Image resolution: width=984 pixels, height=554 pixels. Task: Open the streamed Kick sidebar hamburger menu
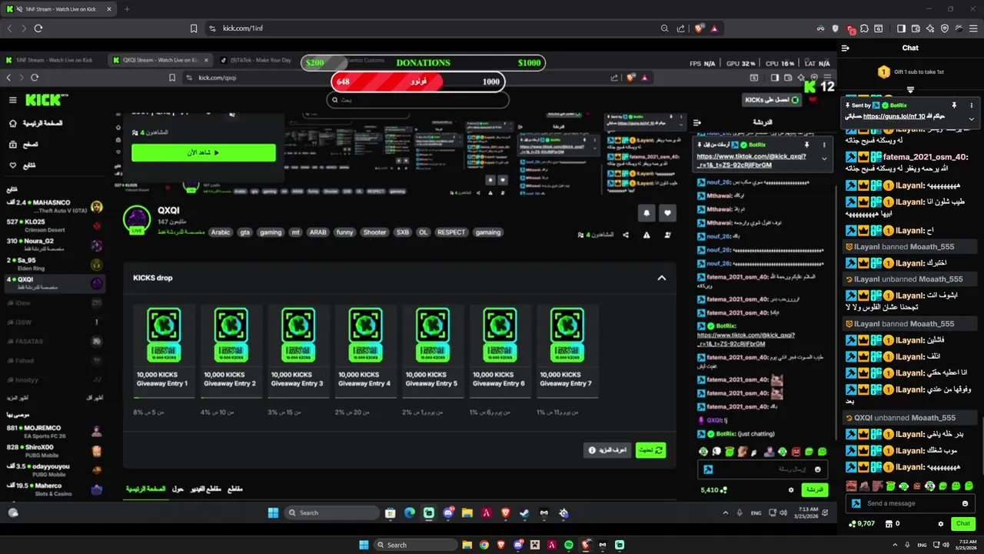click(12, 100)
